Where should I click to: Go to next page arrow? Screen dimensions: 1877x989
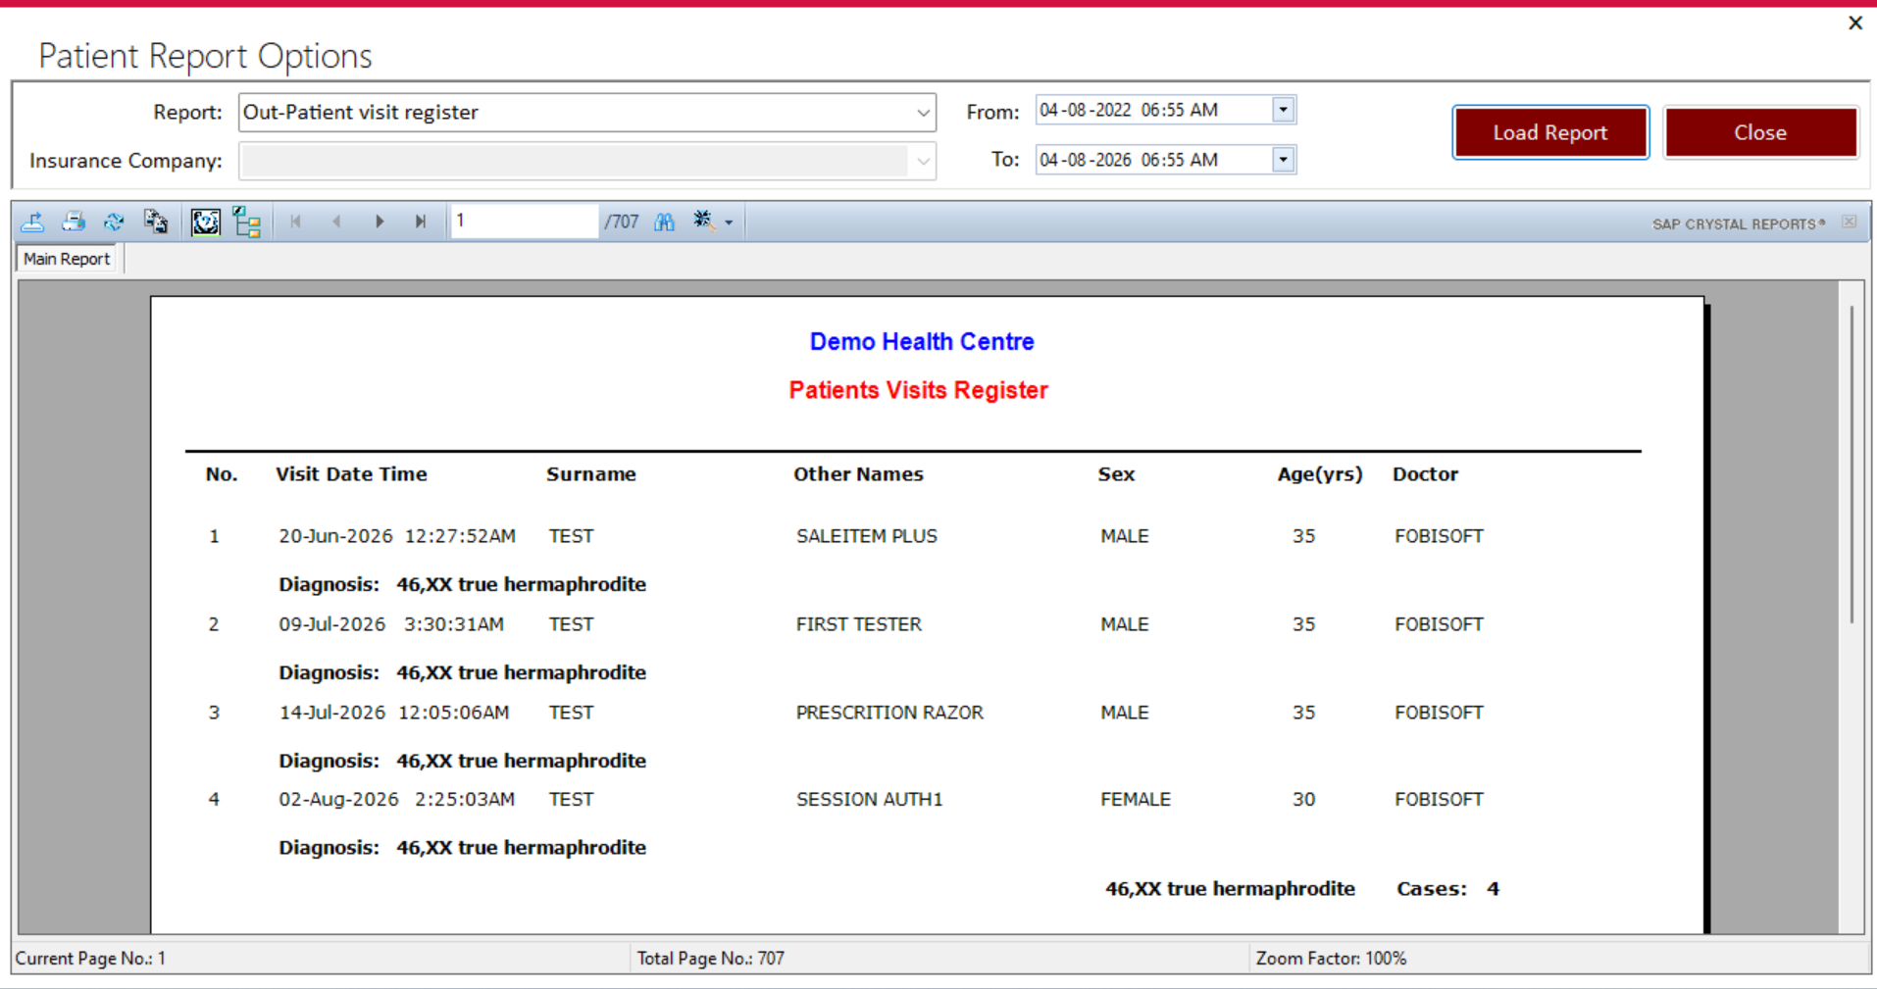point(379,222)
